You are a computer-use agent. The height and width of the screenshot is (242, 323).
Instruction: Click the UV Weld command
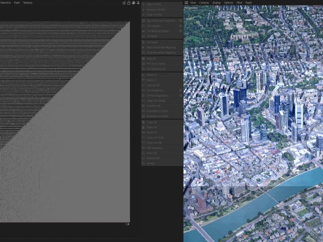click(162, 36)
